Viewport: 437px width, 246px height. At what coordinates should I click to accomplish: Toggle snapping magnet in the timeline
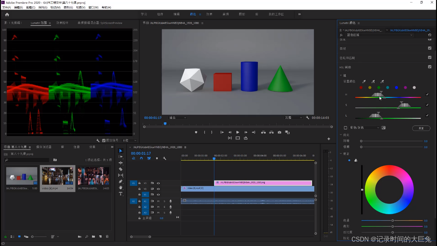click(x=141, y=158)
